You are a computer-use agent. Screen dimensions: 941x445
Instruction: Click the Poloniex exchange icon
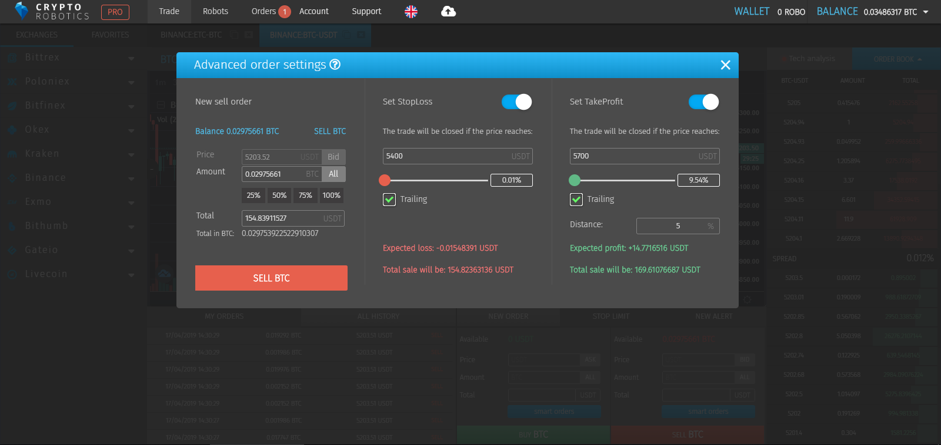12,82
